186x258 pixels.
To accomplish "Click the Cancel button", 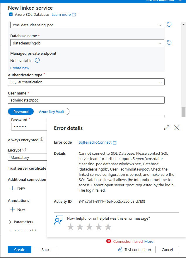I will pyautogui.click(x=167, y=250).
